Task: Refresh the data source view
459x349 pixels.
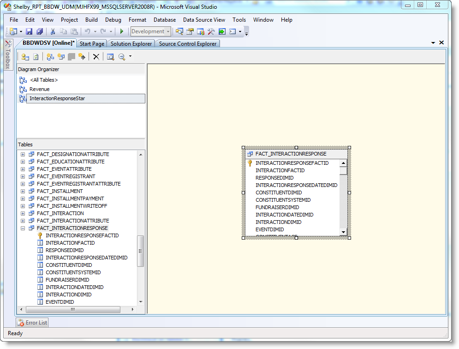Action: click(x=36, y=57)
